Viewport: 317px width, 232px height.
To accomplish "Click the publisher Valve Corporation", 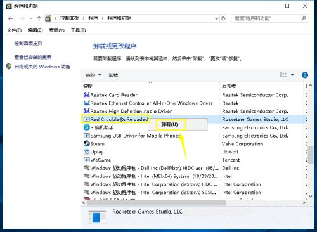I will click(x=243, y=144).
